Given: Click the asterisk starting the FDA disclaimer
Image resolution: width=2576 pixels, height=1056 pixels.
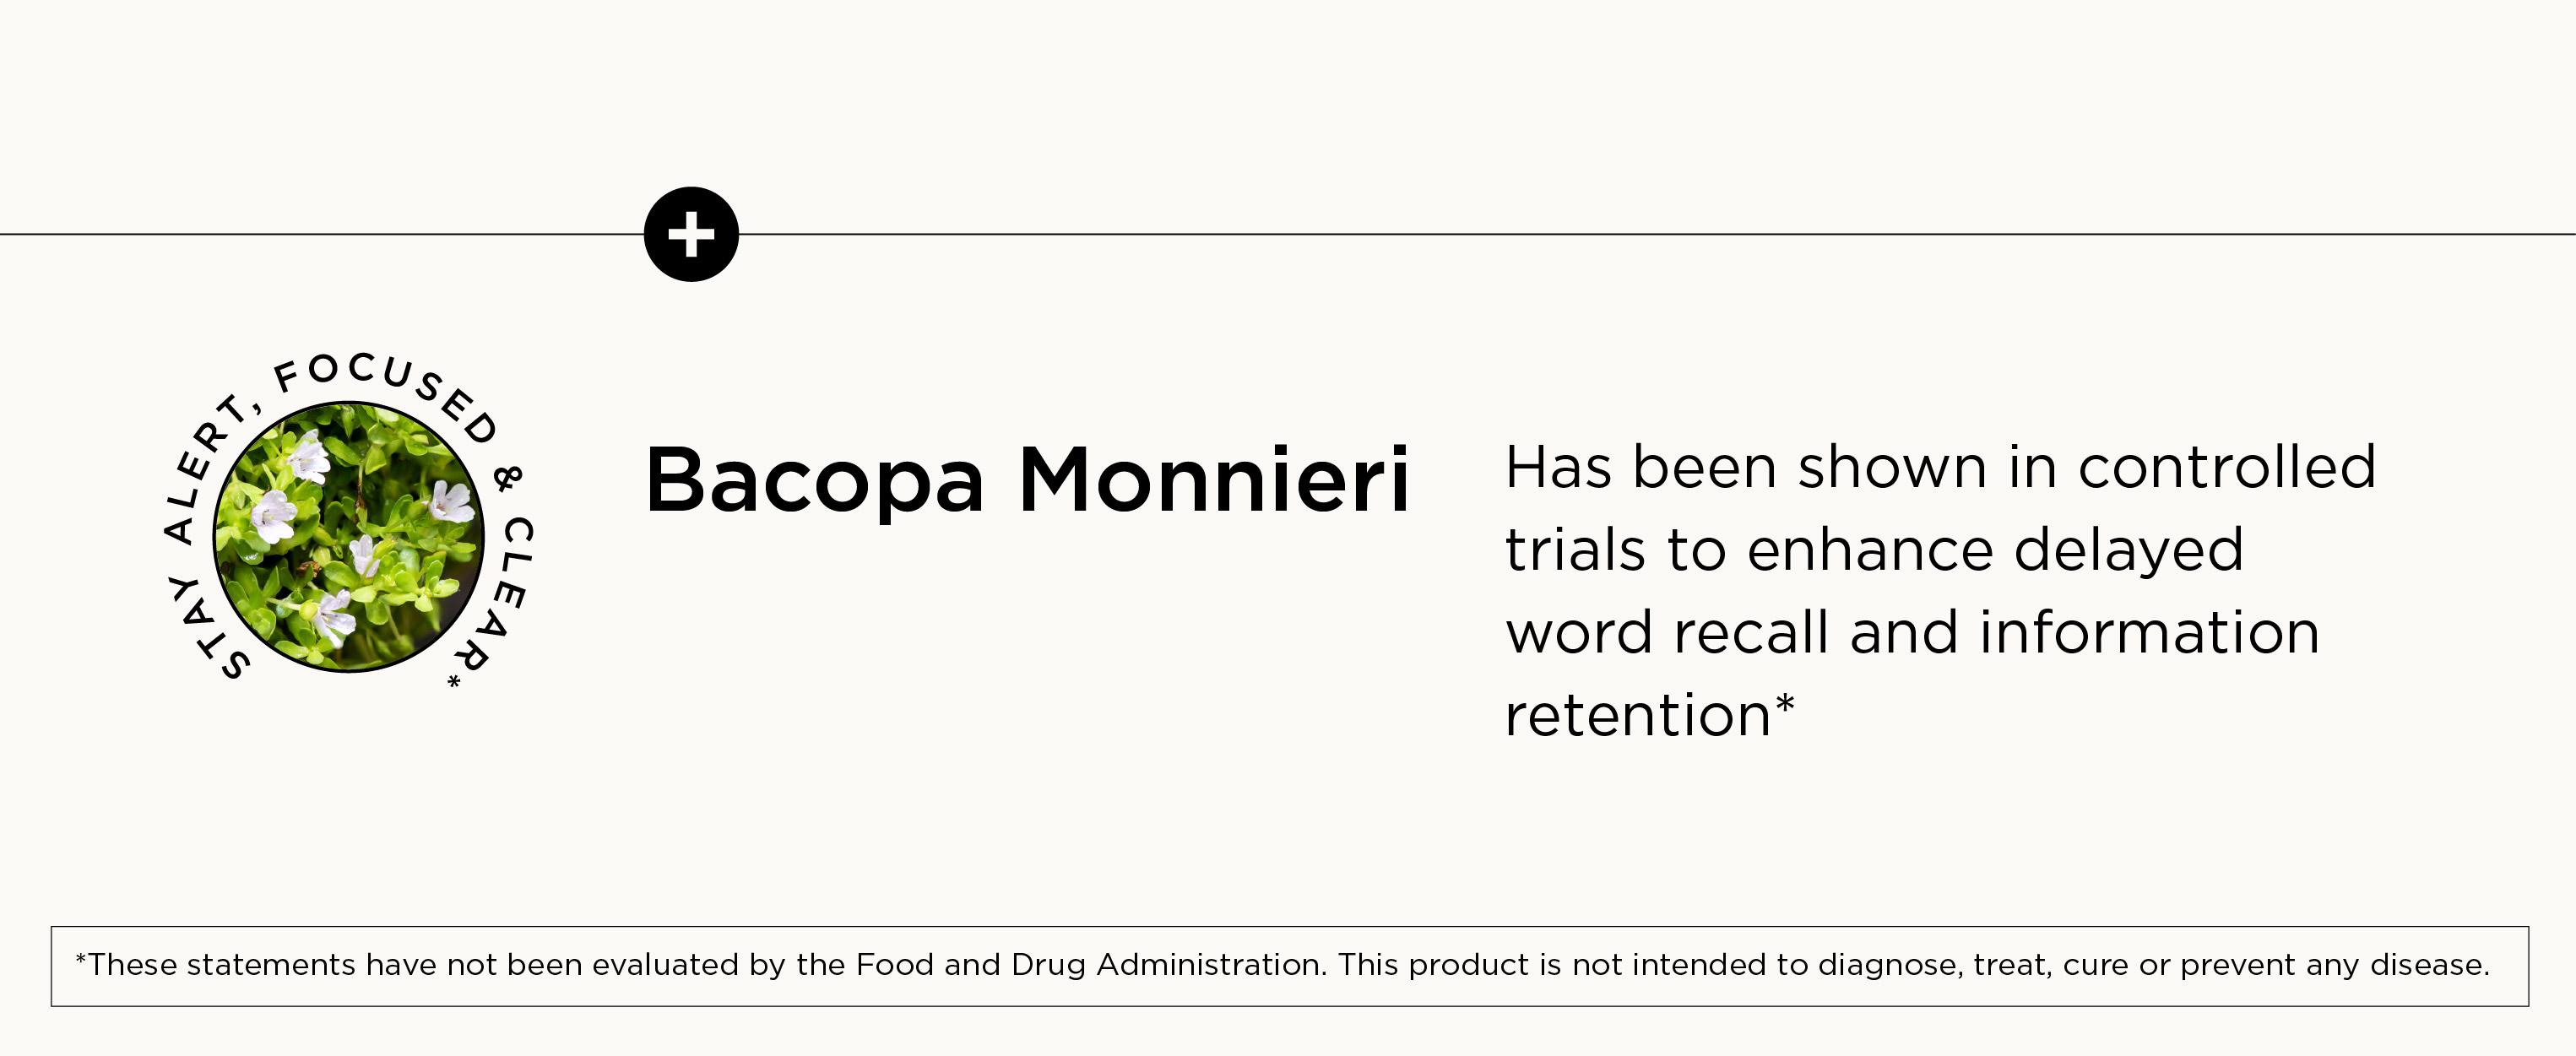Looking at the screenshot, I should (x=81, y=962).
